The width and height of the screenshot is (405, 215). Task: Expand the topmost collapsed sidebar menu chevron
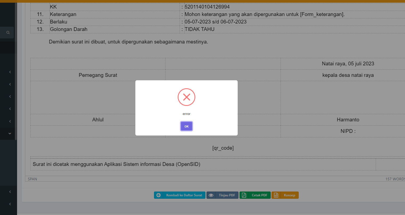[x=10, y=72]
